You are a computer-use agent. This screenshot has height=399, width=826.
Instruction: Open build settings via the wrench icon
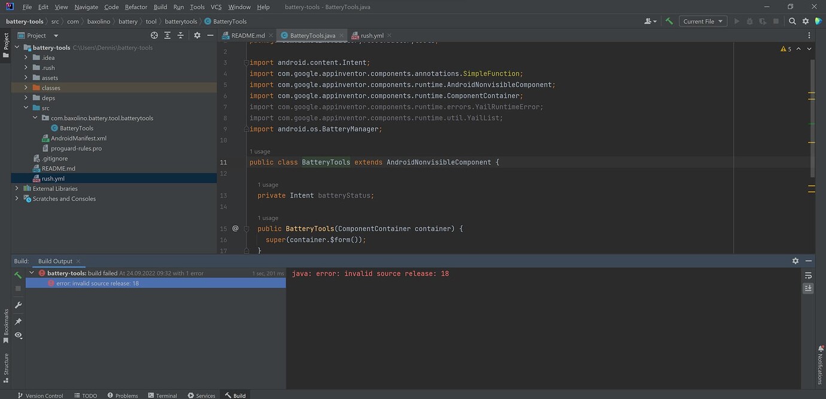click(18, 305)
